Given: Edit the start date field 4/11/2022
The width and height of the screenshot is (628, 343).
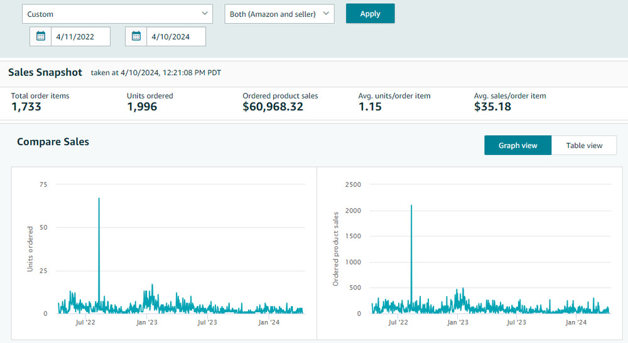Looking at the screenshot, I should (80, 36).
